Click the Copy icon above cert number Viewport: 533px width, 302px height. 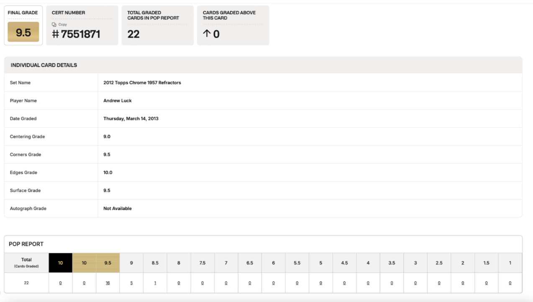pos(54,25)
